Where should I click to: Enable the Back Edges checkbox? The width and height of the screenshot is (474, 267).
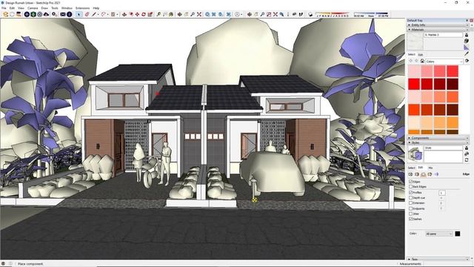click(x=411, y=187)
